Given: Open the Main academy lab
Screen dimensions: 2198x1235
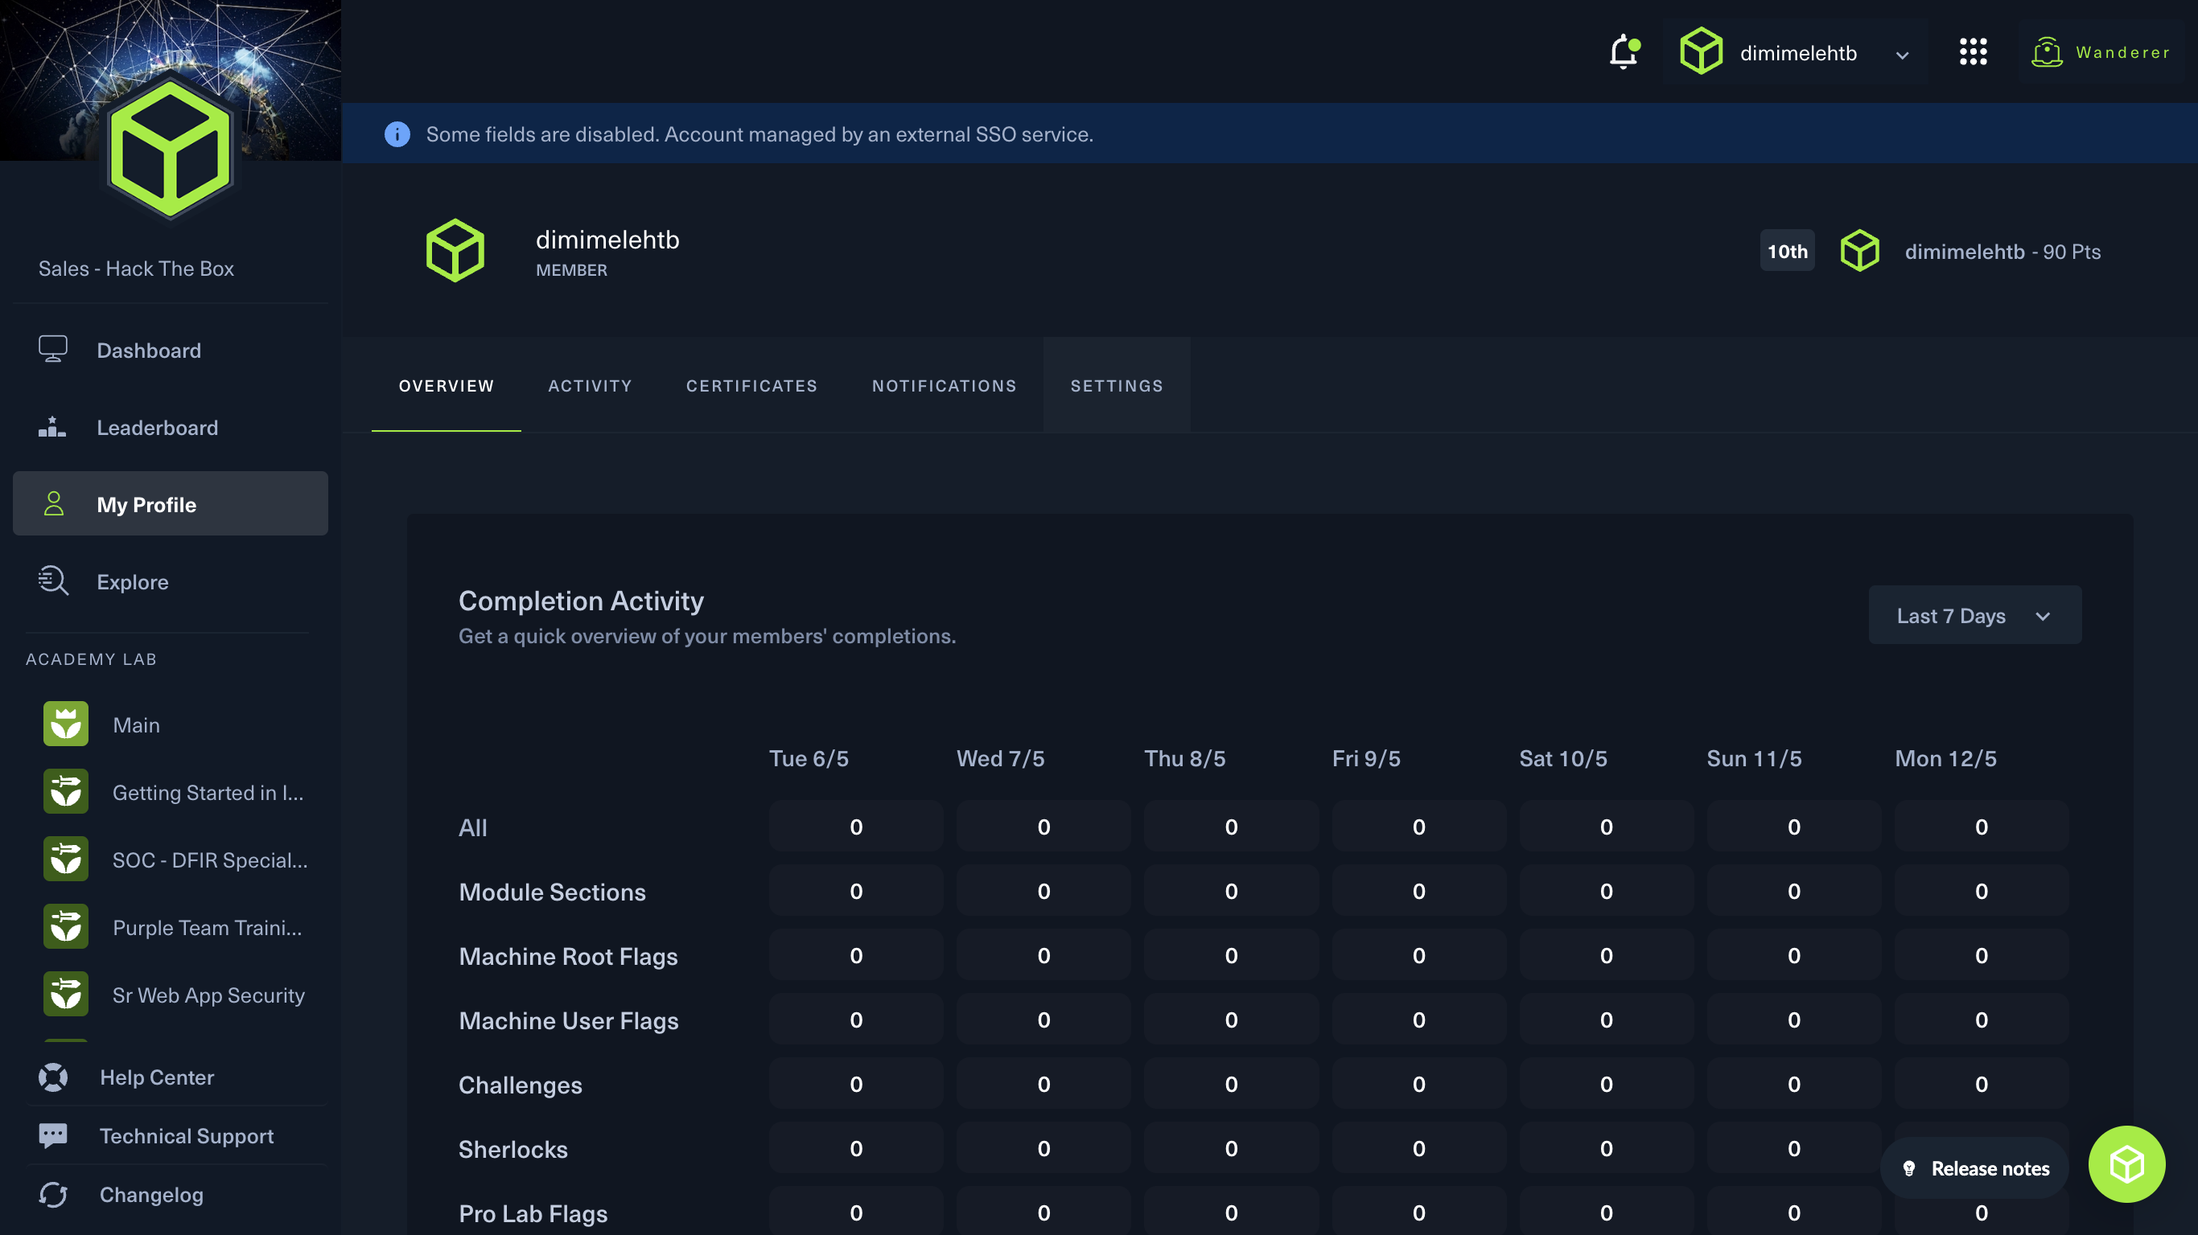Looking at the screenshot, I should pyautogui.click(x=136, y=724).
